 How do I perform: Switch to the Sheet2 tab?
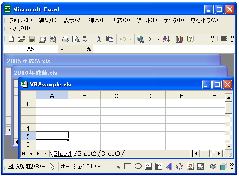coord(87,153)
